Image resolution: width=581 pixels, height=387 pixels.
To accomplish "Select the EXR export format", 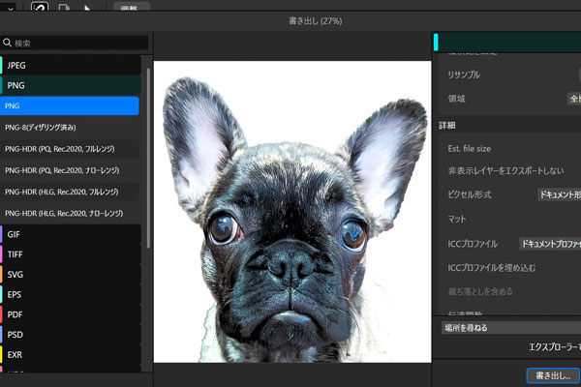I will coord(71,354).
